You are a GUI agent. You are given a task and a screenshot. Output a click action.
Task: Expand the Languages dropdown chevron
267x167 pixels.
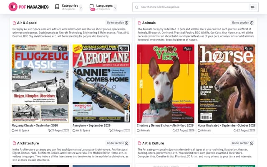115,8
